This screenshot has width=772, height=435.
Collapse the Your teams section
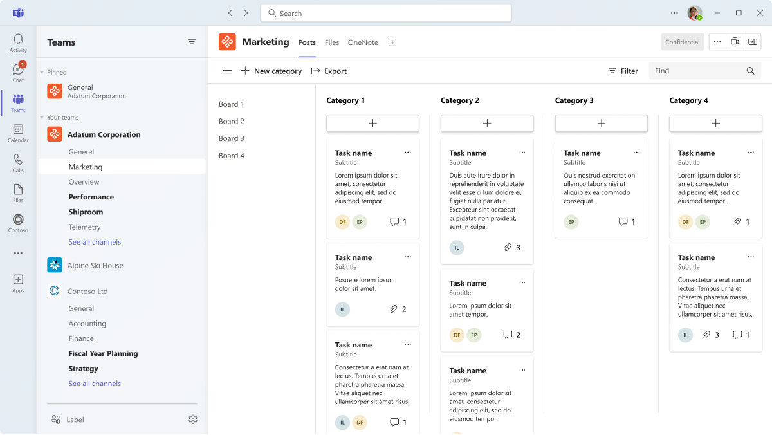click(42, 118)
